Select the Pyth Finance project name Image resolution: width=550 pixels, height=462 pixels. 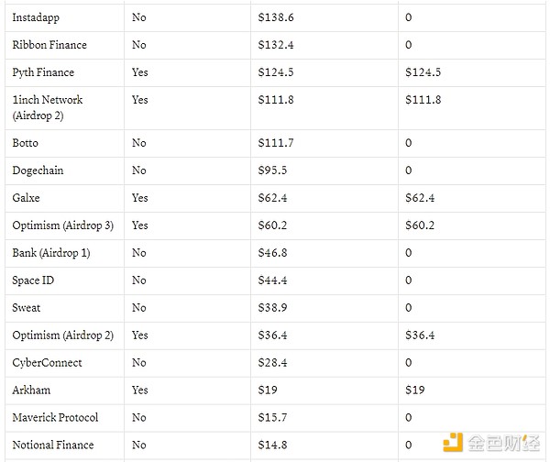click(x=43, y=72)
